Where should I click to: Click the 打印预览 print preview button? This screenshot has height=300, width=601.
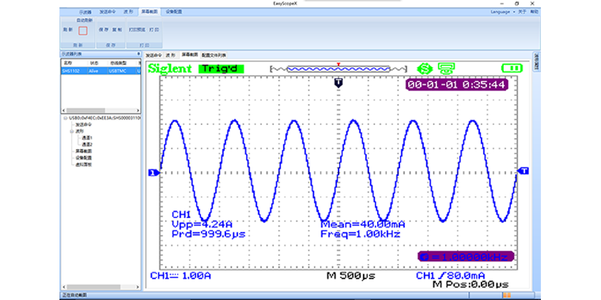[x=137, y=30]
